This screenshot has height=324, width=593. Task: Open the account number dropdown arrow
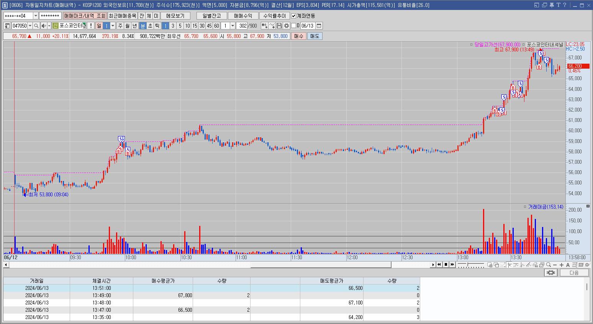click(36, 16)
